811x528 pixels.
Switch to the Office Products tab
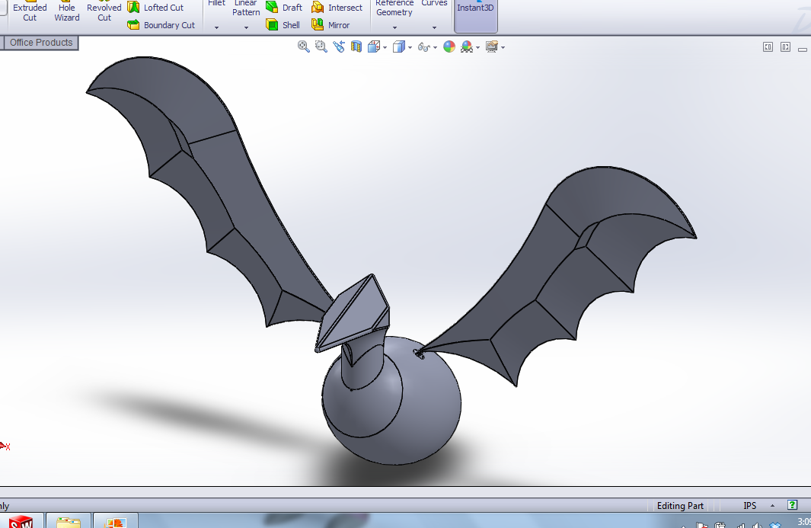coord(41,43)
